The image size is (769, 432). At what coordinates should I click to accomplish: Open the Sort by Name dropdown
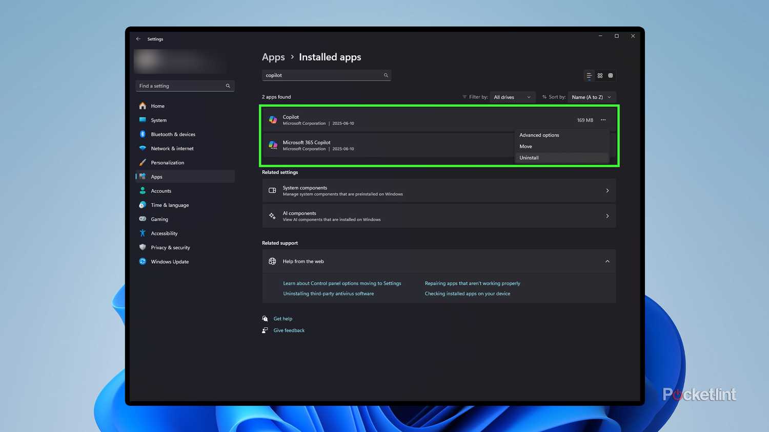pyautogui.click(x=591, y=97)
